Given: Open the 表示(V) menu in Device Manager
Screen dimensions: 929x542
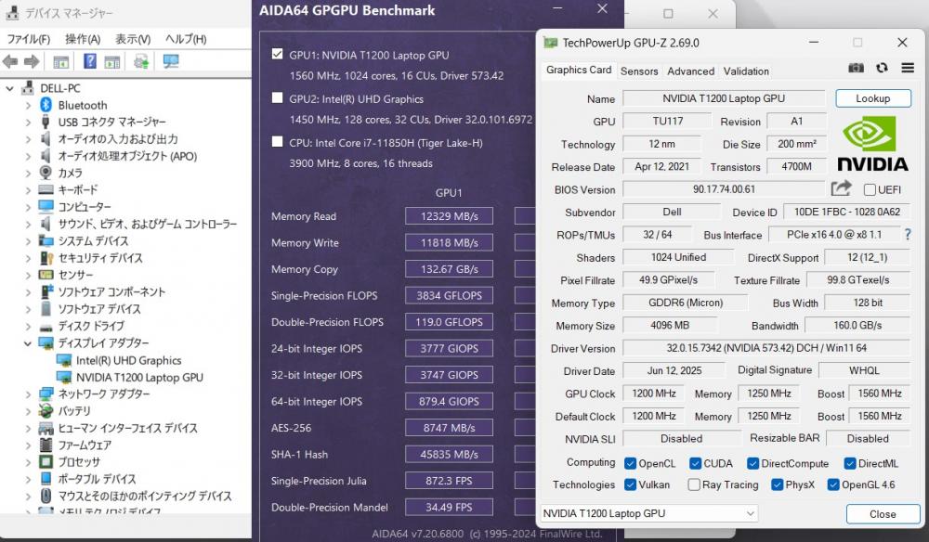Looking at the screenshot, I should 133,39.
